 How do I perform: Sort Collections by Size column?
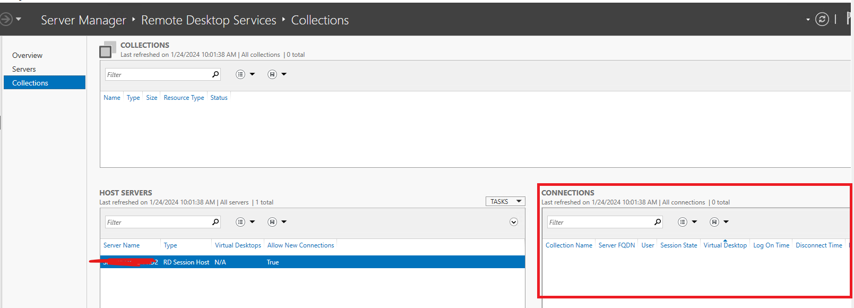coord(152,98)
